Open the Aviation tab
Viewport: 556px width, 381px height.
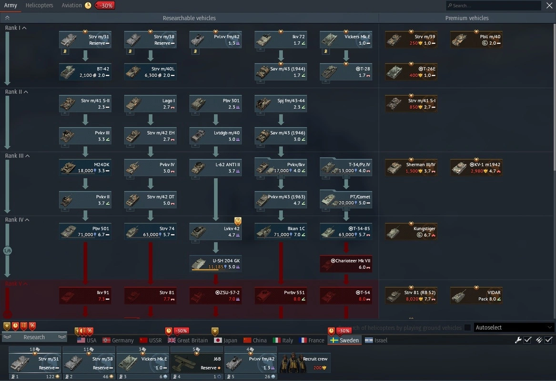click(71, 5)
